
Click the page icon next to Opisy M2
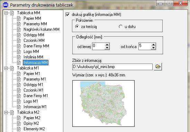pyautogui.click(x=19, y=123)
